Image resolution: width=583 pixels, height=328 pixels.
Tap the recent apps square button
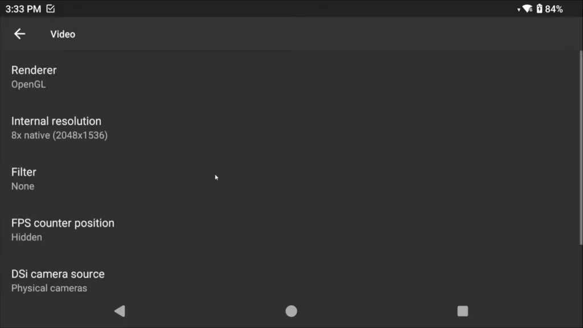(x=462, y=311)
